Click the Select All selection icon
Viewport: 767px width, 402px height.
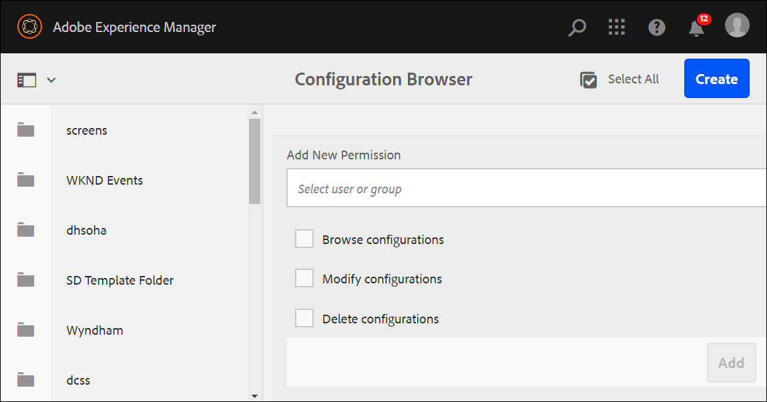[x=589, y=79]
